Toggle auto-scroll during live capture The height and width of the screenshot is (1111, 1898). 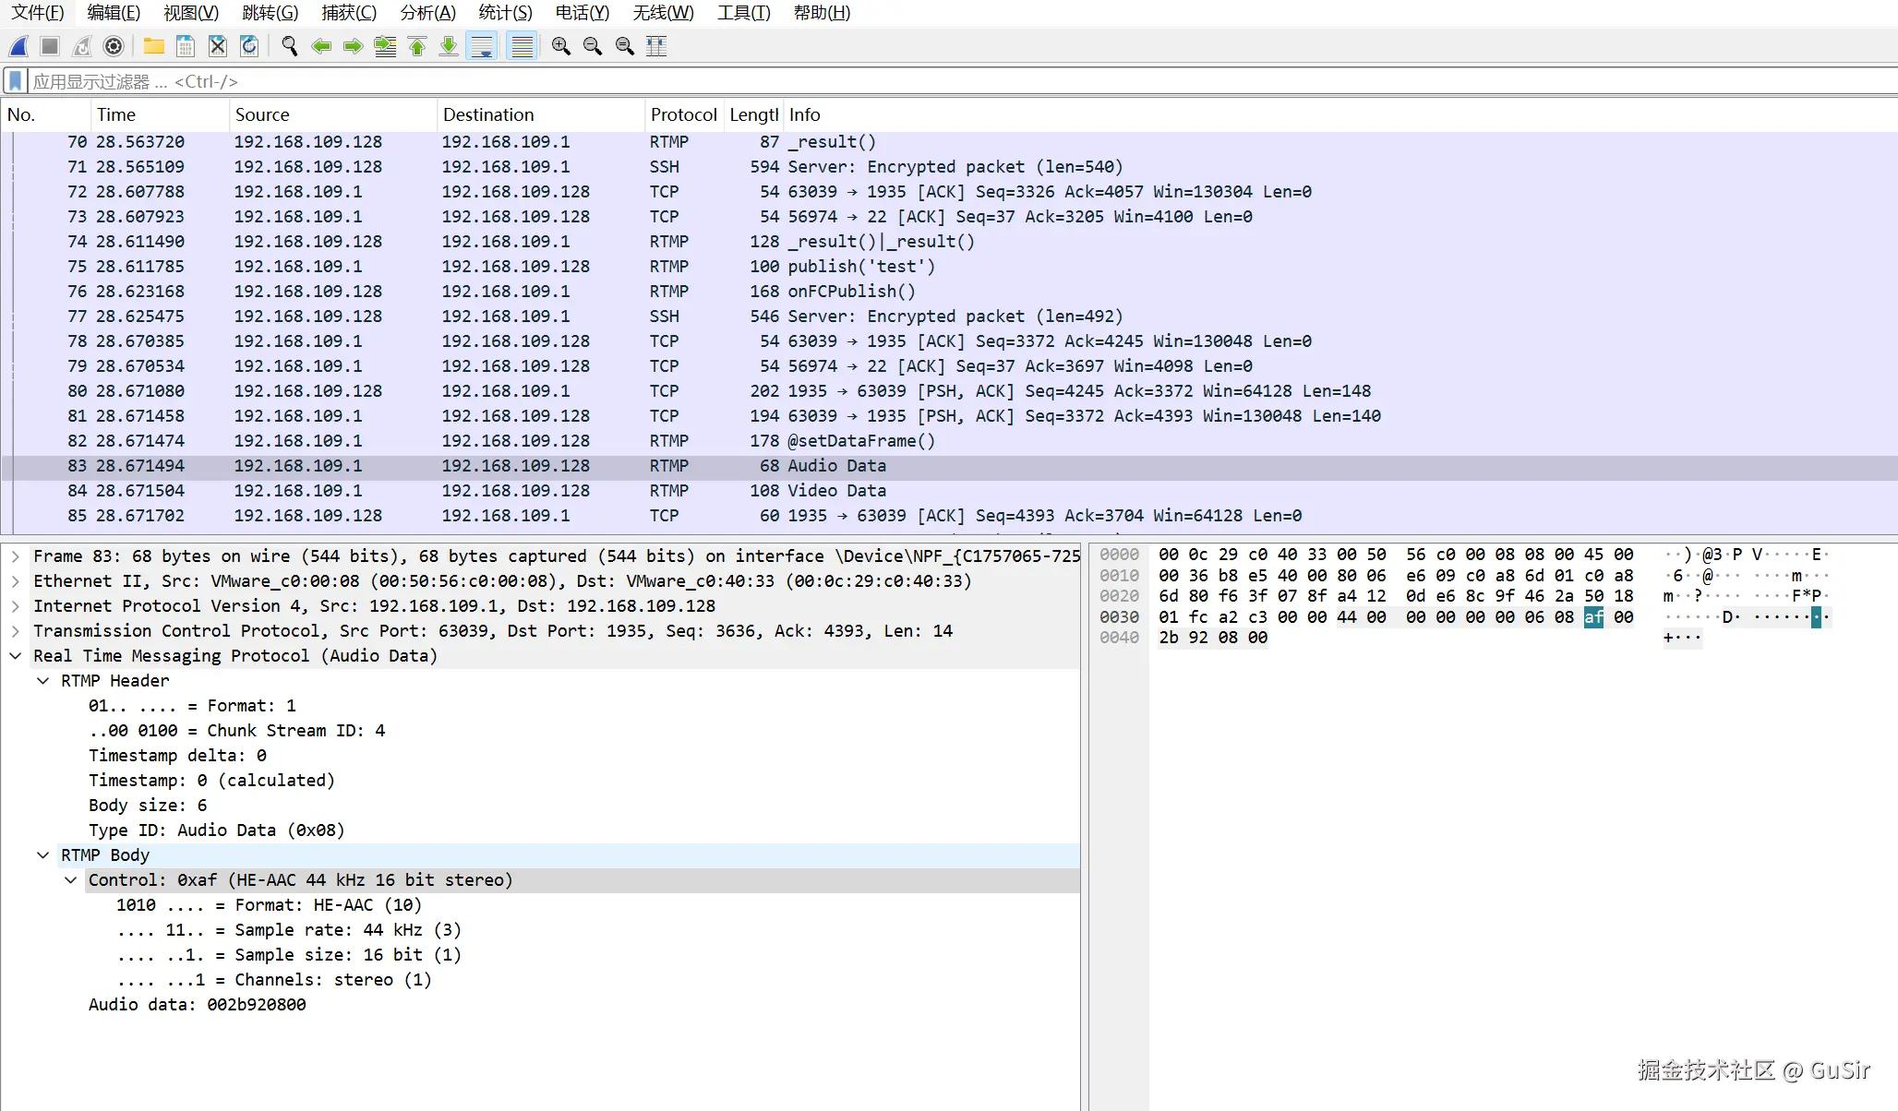[x=482, y=46]
